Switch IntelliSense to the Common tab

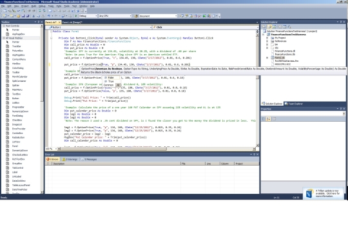pos(108,85)
